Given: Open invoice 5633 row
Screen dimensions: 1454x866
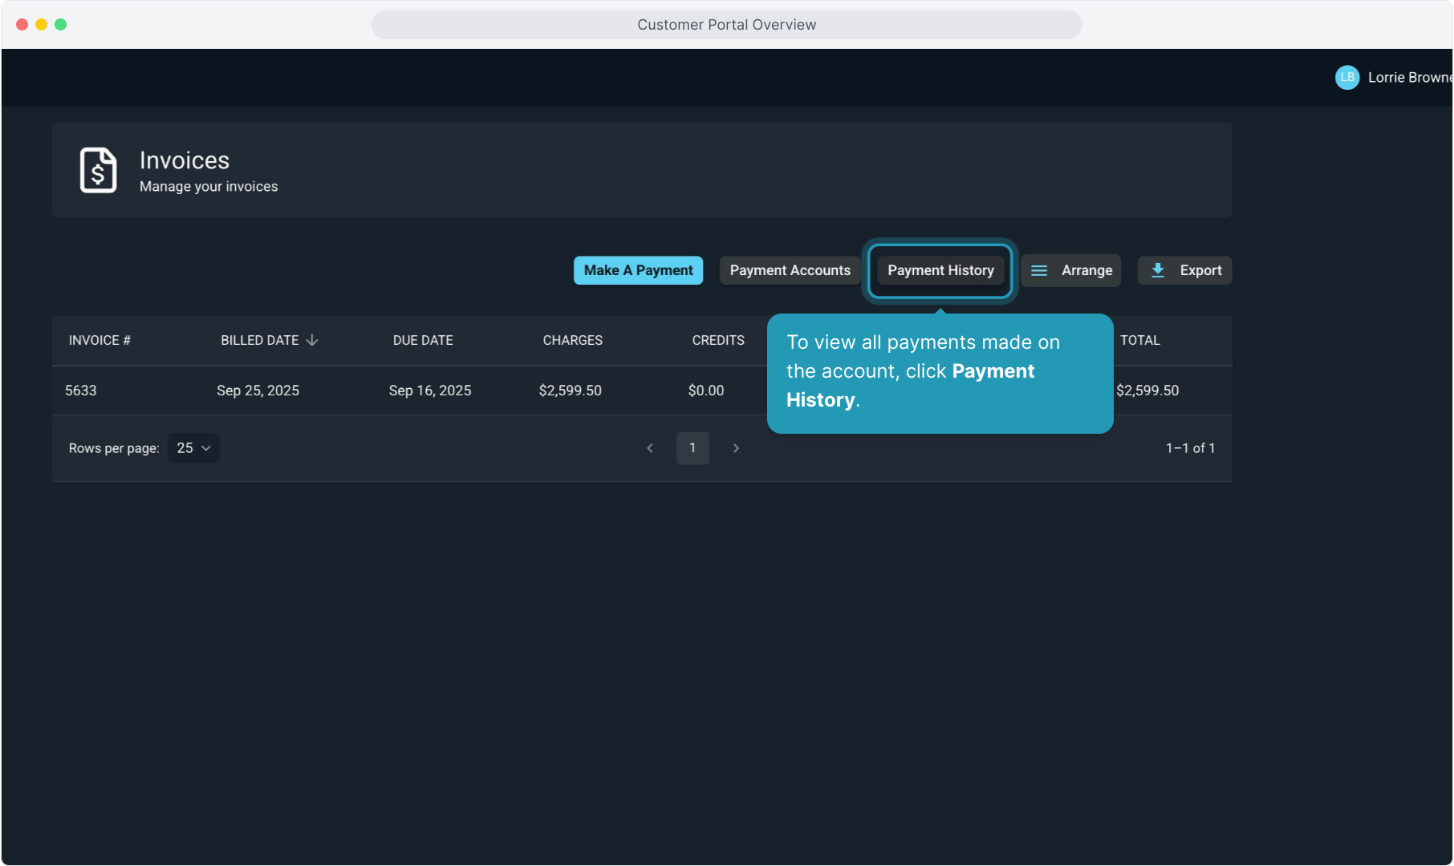Looking at the screenshot, I should [81, 391].
